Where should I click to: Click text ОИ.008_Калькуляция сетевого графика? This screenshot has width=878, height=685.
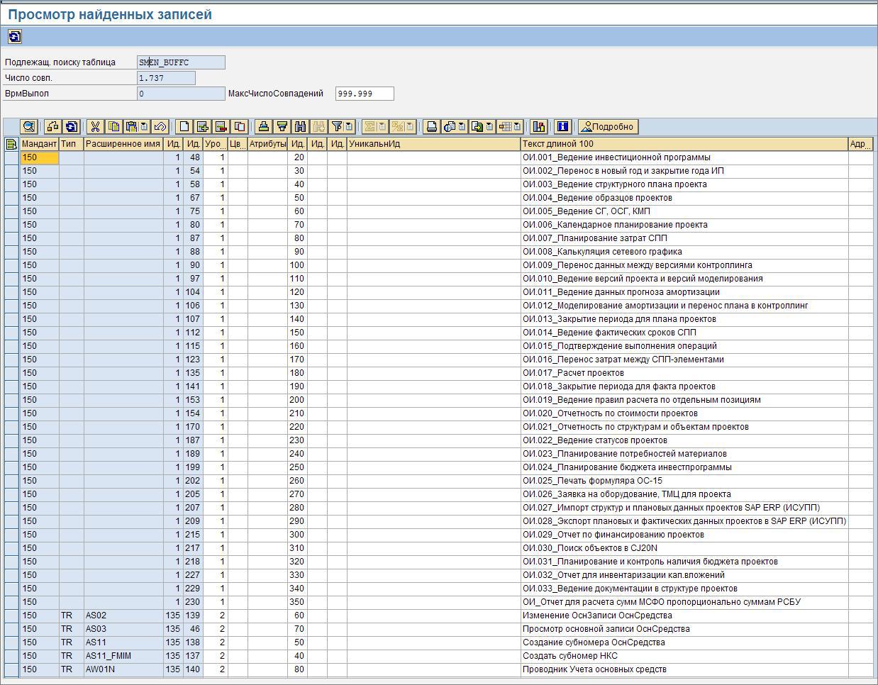point(602,252)
